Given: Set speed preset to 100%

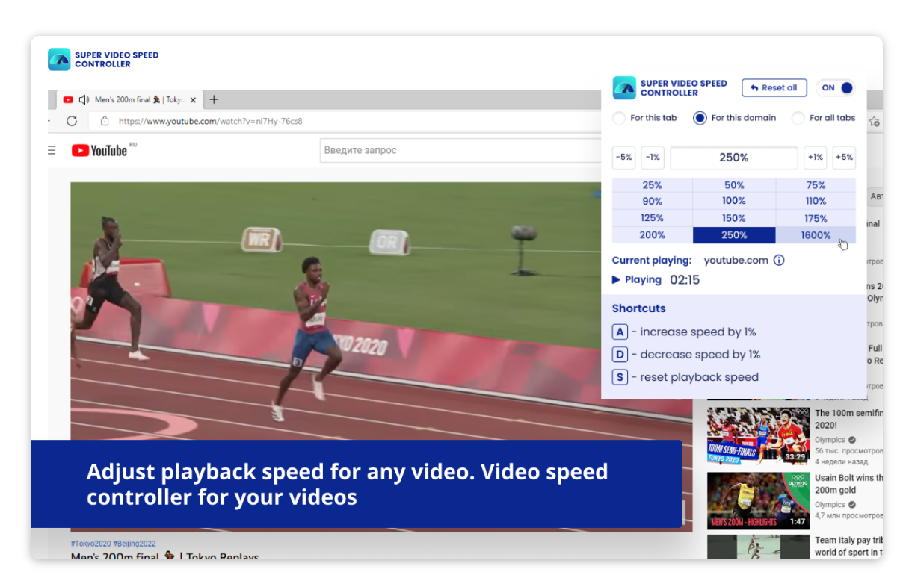Looking at the screenshot, I should 734,201.
